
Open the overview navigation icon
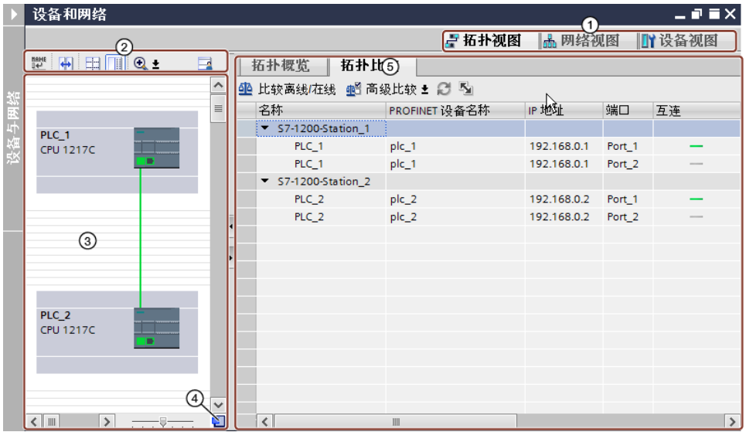[x=218, y=421]
